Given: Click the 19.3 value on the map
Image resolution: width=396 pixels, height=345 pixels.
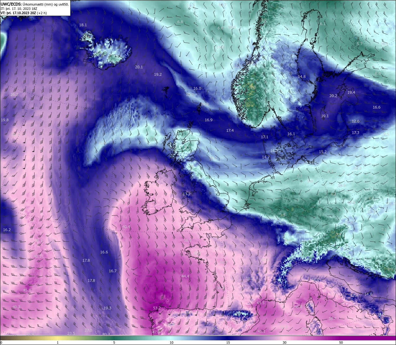Looking at the screenshot, I should click(x=107, y=308).
